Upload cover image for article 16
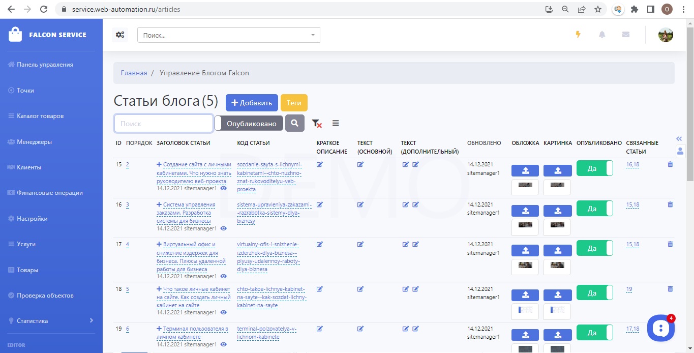 click(x=525, y=210)
